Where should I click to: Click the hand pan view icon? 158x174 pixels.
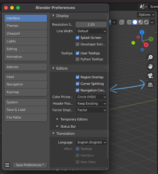150,66
